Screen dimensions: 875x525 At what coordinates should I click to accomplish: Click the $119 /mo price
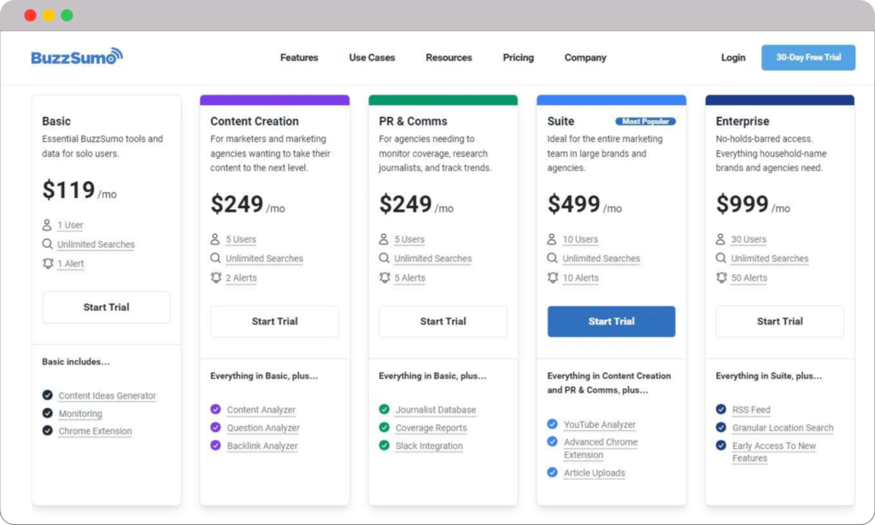coord(79,190)
